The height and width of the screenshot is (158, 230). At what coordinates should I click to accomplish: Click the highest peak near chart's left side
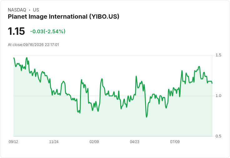pyautogui.click(x=27, y=58)
